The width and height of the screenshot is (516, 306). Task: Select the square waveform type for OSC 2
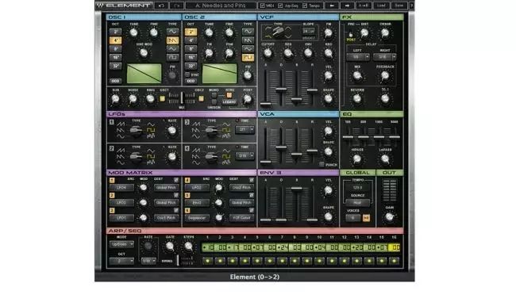click(248, 58)
